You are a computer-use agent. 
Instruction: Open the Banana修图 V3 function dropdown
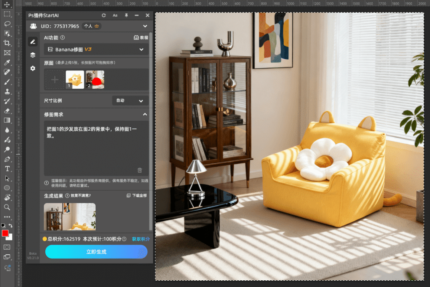[x=96, y=49]
